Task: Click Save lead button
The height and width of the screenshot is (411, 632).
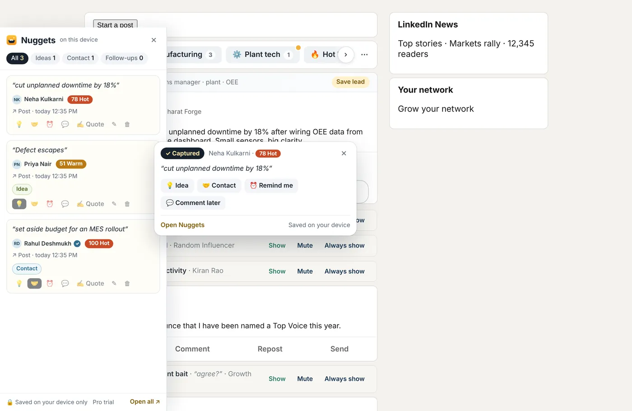Action: click(350, 82)
